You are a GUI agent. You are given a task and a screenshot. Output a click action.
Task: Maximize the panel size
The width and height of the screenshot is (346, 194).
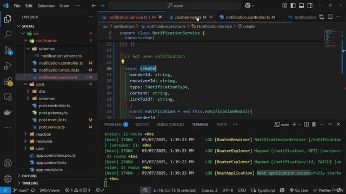330,124
